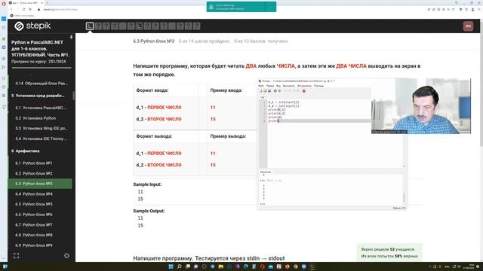The width and height of the screenshot is (483, 271).
Task: Select section 6 Арифметика
Action: 25,151
